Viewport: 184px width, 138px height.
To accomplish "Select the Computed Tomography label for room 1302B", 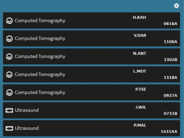I will (40, 56).
